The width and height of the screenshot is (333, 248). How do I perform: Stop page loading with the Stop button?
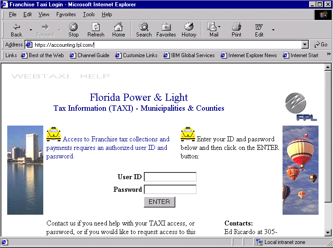pyautogui.click(x=73, y=30)
